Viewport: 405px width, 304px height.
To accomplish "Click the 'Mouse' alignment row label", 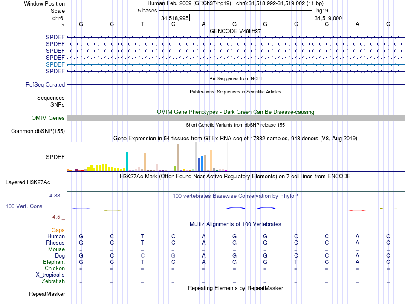I will 56,249.
